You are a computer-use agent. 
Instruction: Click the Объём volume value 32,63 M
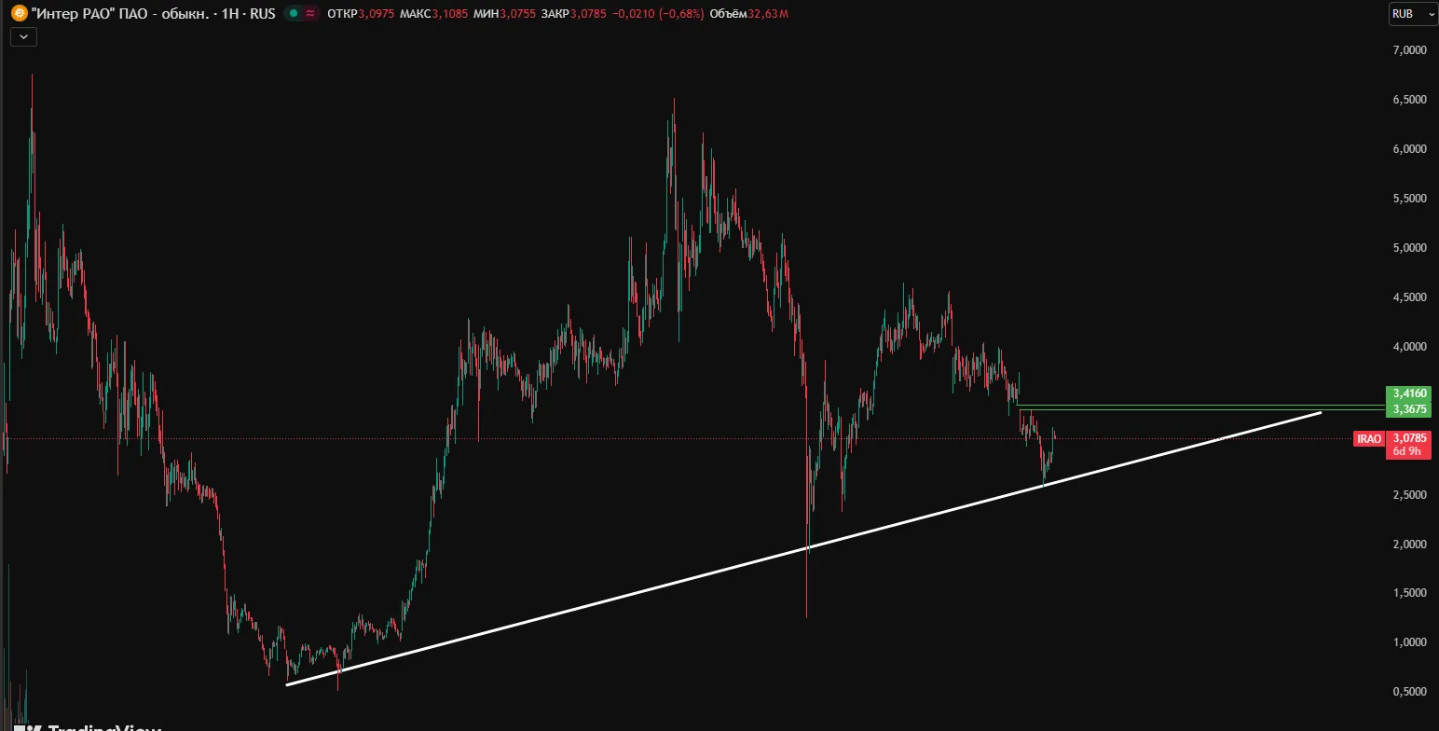[769, 14]
